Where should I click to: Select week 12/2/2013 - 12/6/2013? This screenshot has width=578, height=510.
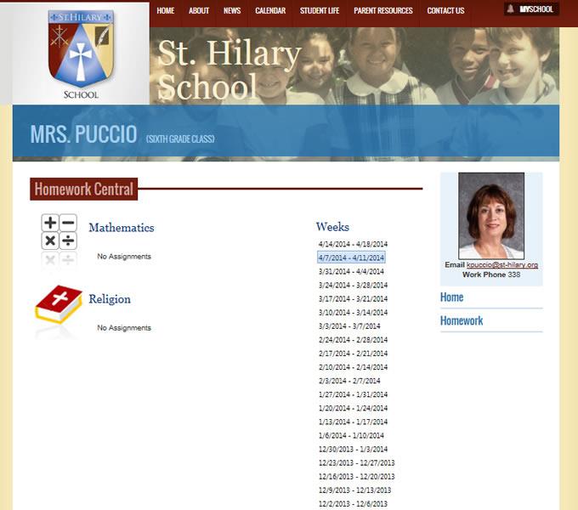point(353,503)
